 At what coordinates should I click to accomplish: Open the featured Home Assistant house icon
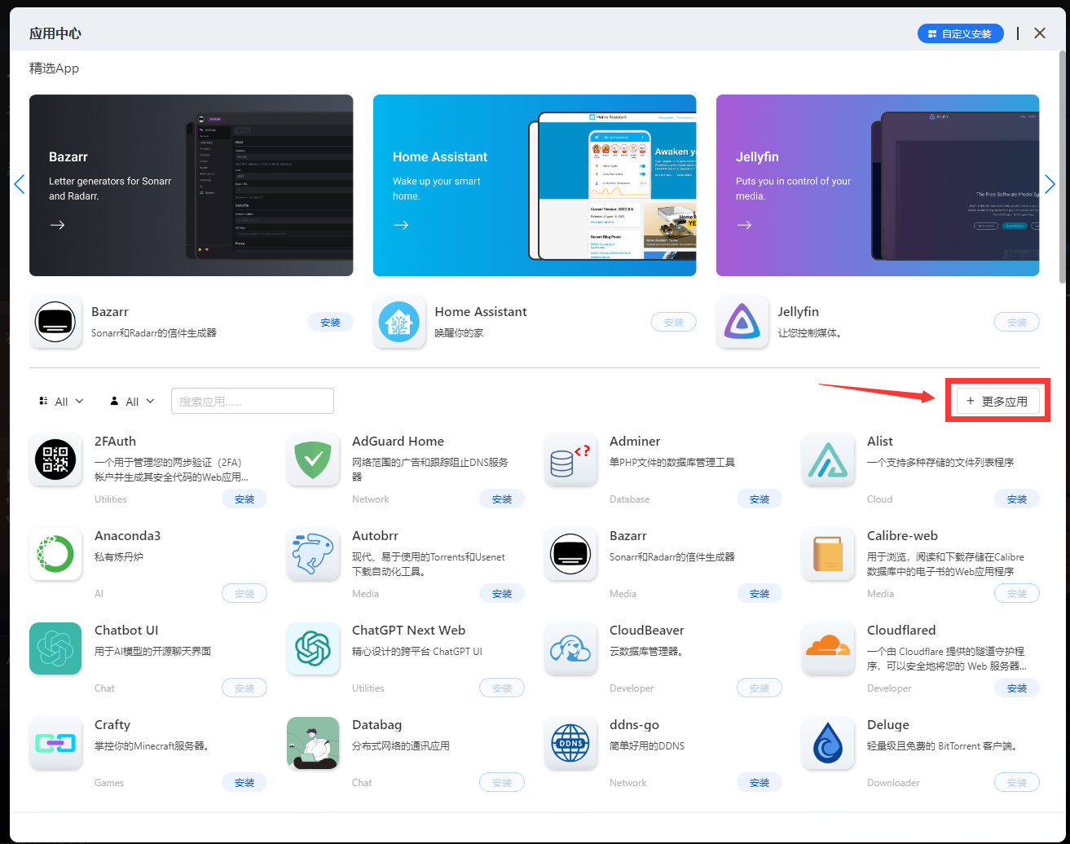point(399,322)
